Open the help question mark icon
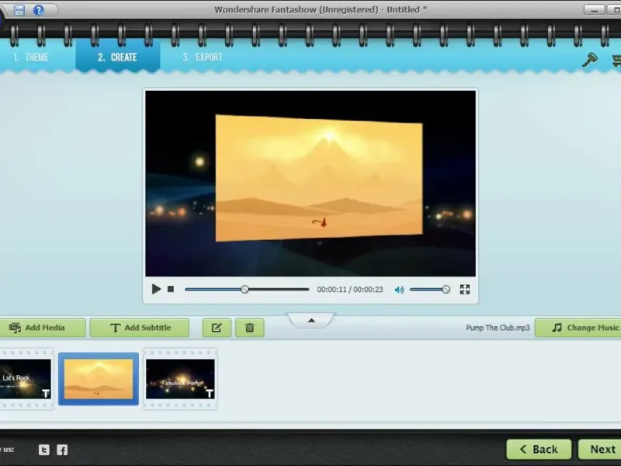The height and width of the screenshot is (466, 621). 38,10
